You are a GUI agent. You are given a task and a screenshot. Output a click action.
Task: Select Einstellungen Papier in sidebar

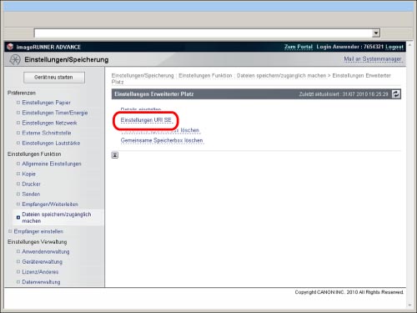pos(46,103)
